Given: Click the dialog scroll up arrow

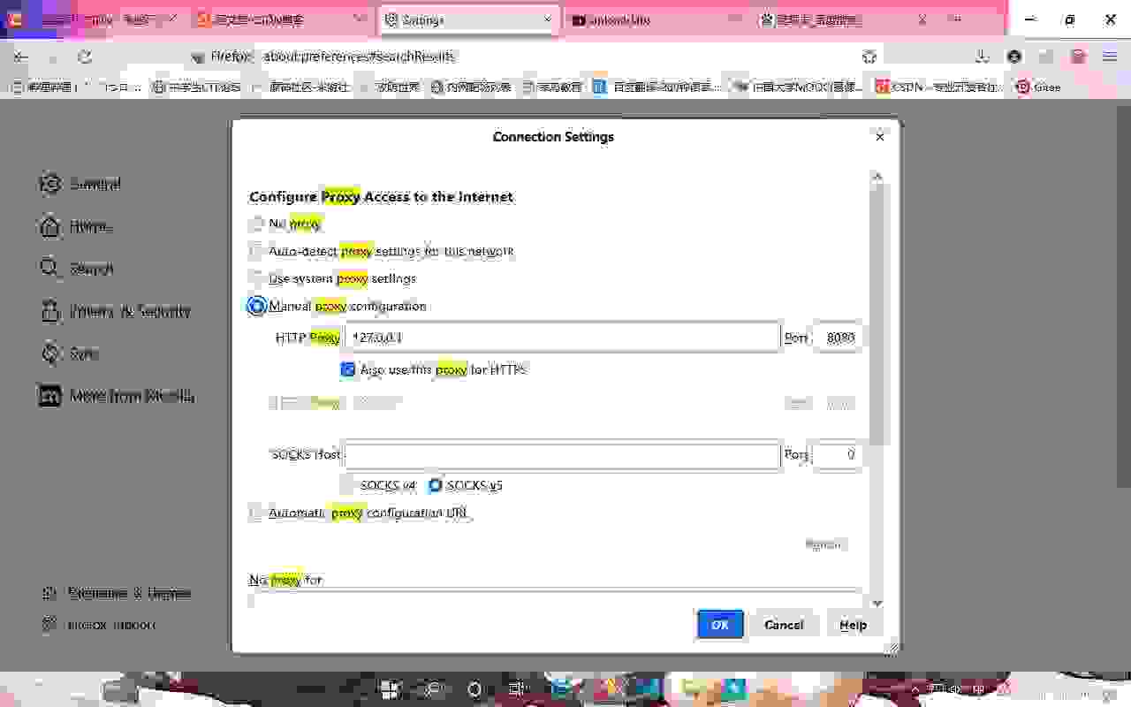Looking at the screenshot, I should (877, 176).
